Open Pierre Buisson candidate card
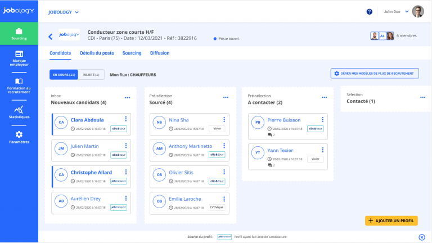The image size is (432, 243). click(x=287, y=126)
